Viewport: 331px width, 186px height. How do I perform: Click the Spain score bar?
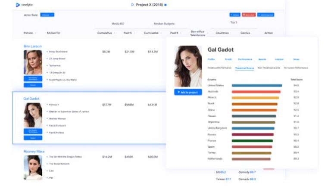coord(252,147)
